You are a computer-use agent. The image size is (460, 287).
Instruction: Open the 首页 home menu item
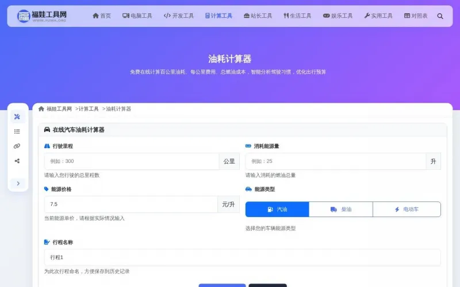[x=102, y=16]
